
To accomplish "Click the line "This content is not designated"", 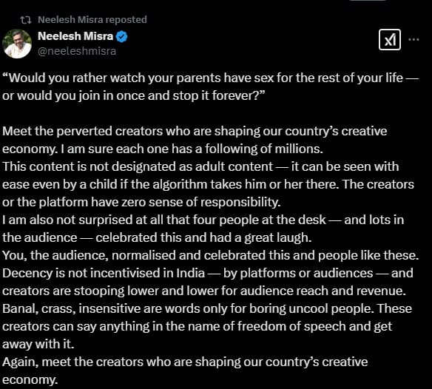I will [x=200, y=166].
